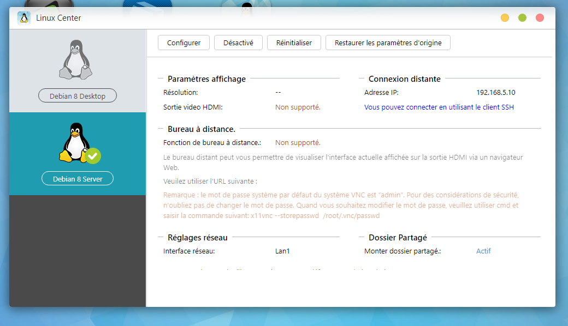Maximize the window with the green button

pos(522,18)
